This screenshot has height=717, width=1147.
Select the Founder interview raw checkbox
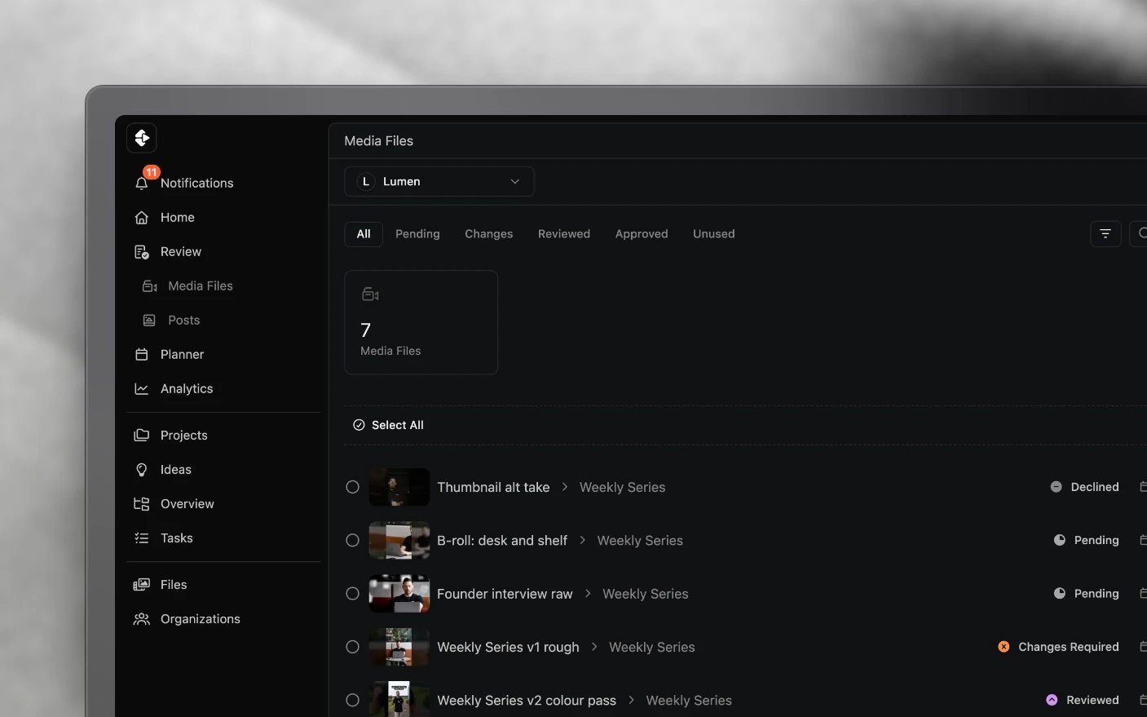pos(352,594)
